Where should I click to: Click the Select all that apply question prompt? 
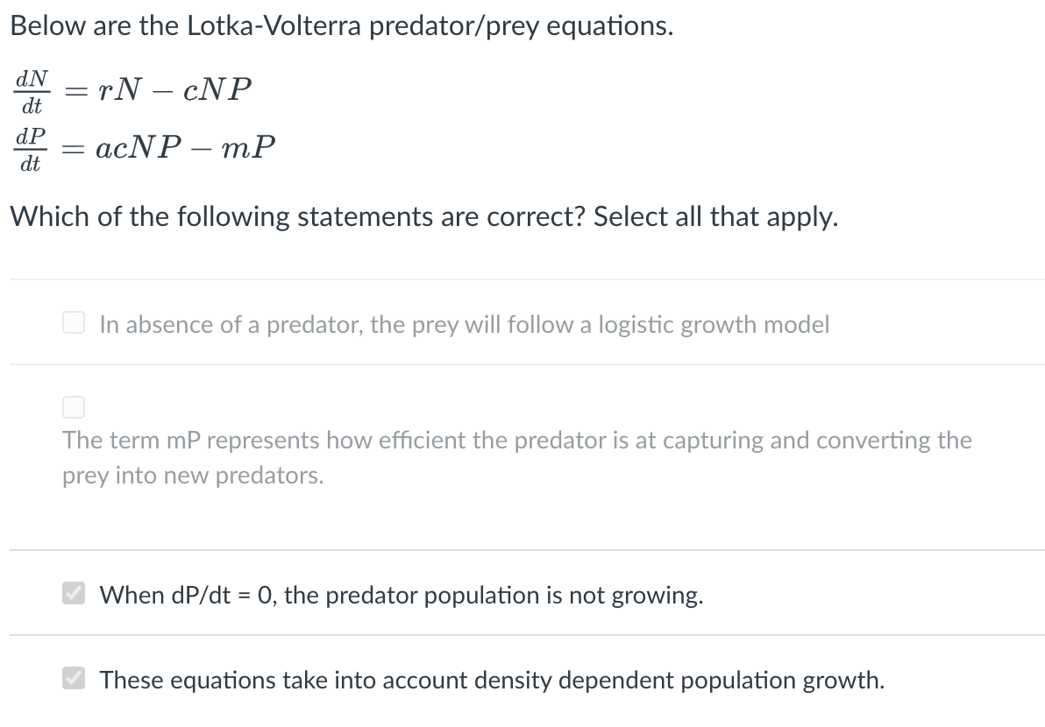pos(424,216)
